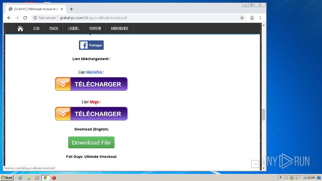Click 'Download (English)' heading text
Image resolution: width=322 pixels, height=181 pixels.
[91, 129]
